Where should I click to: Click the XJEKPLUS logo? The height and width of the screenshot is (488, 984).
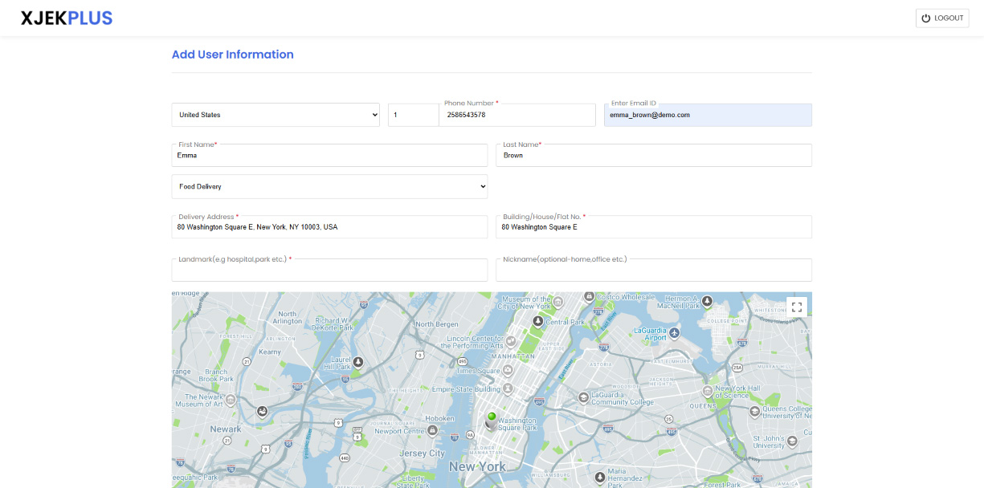coord(67,18)
